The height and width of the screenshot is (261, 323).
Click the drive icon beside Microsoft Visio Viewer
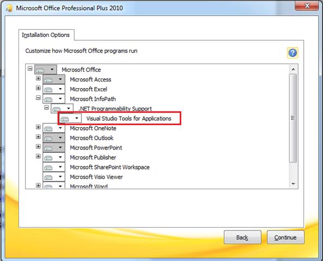point(48,177)
